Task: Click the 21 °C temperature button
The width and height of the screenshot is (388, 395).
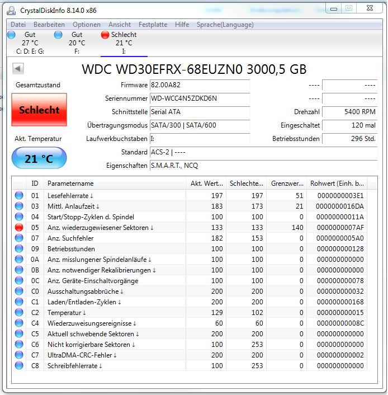Action: [39, 158]
